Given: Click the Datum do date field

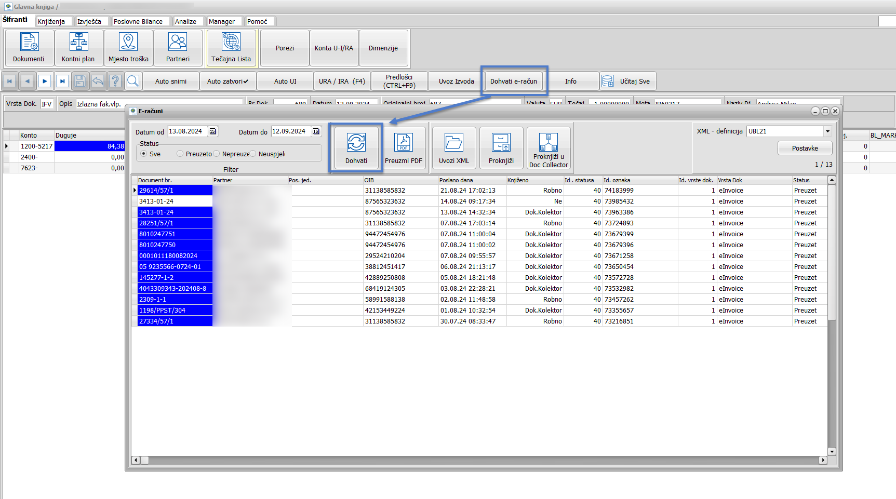Looking at the screenshot, I should click(291, 131).
